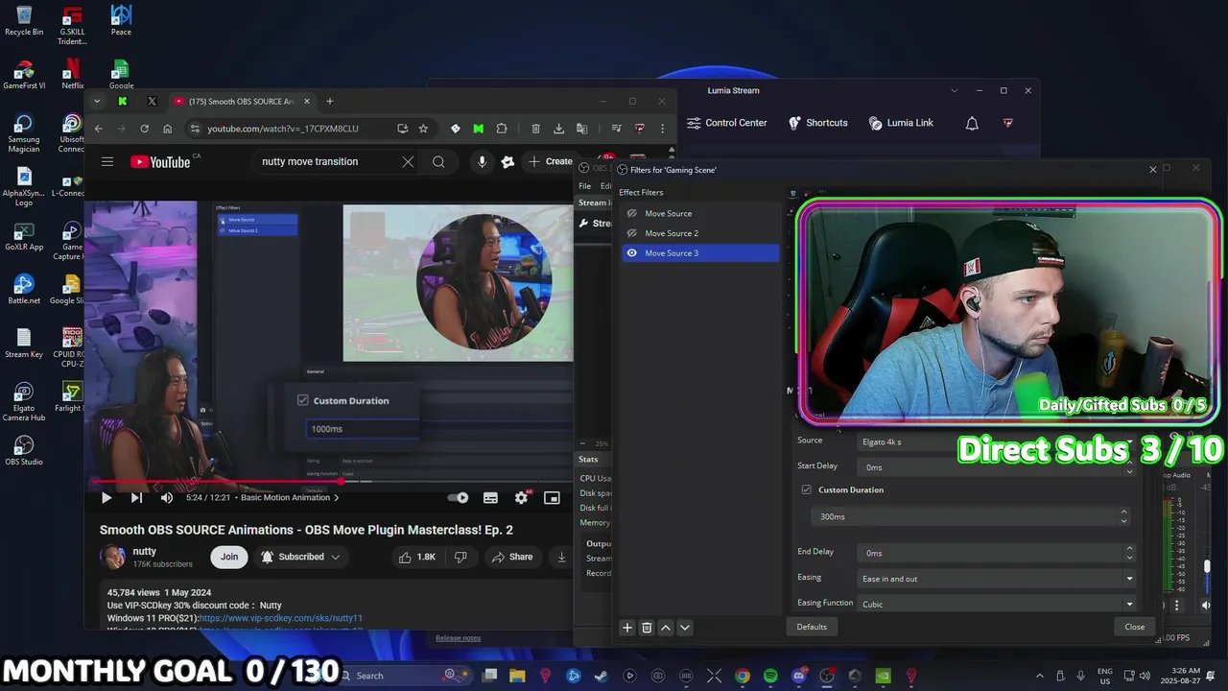Screen dimensions: 1228x691
Task: Open the OBS File menu
Action: tap(584, 186)
